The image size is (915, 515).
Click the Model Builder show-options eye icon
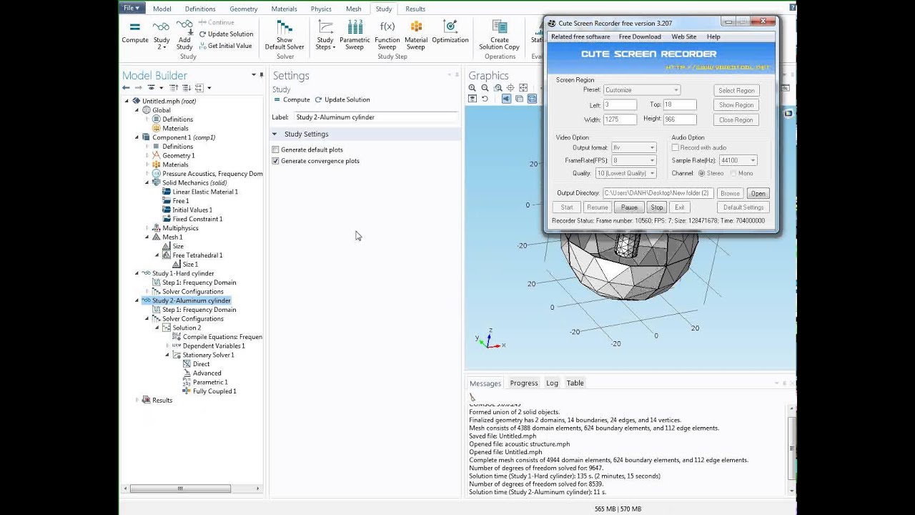(151, 88)
